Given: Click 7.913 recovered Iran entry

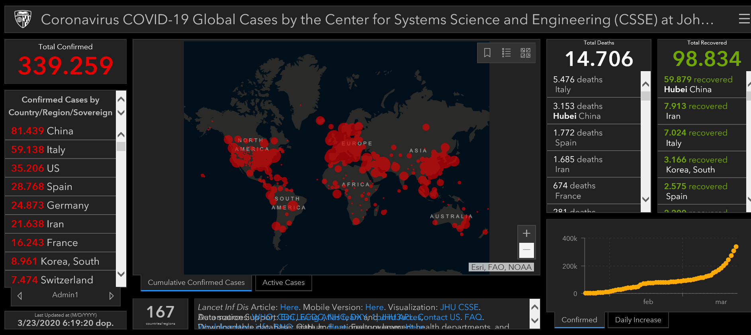Looking at the screenshot, I should click(x=702, y=111).
